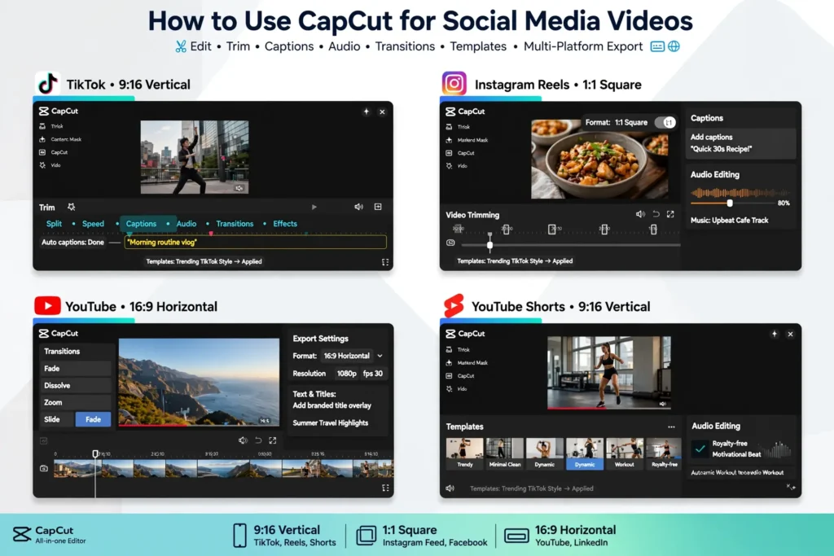Click the sparkle icon in the YouTube Shorts panel header

775,334
